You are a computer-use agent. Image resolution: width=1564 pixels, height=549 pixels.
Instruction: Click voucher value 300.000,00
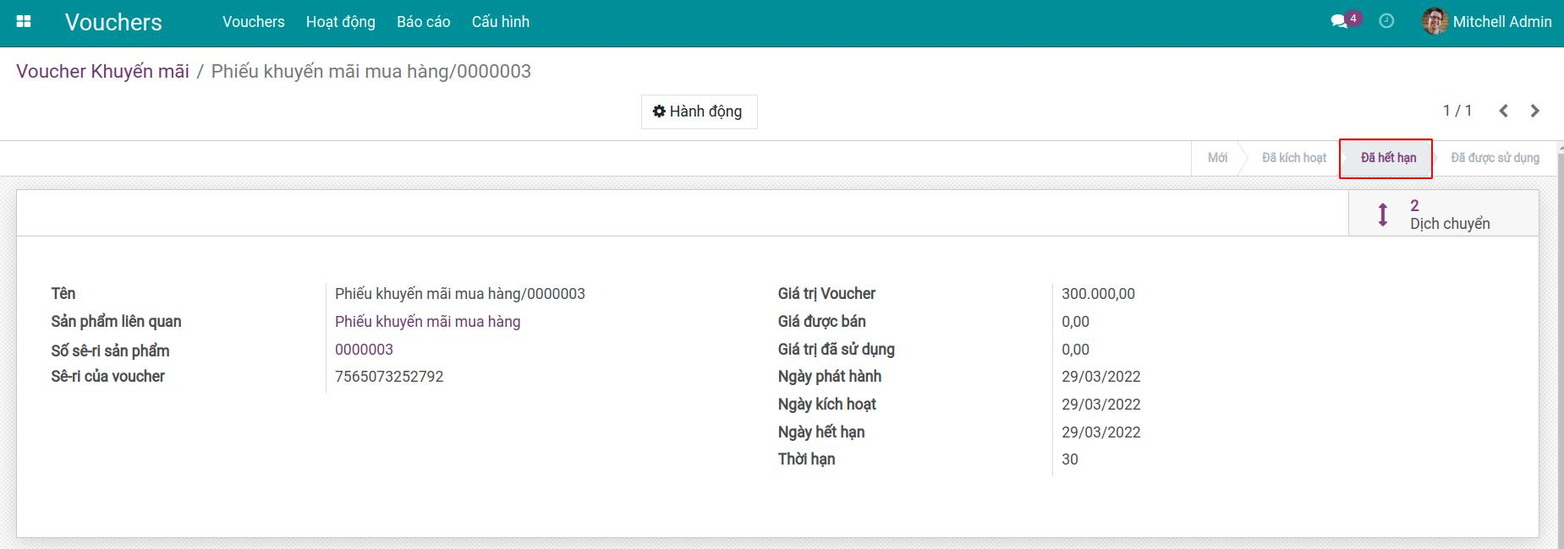pos(1098,294)
